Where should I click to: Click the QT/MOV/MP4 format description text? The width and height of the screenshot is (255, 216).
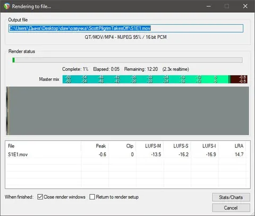125,37
